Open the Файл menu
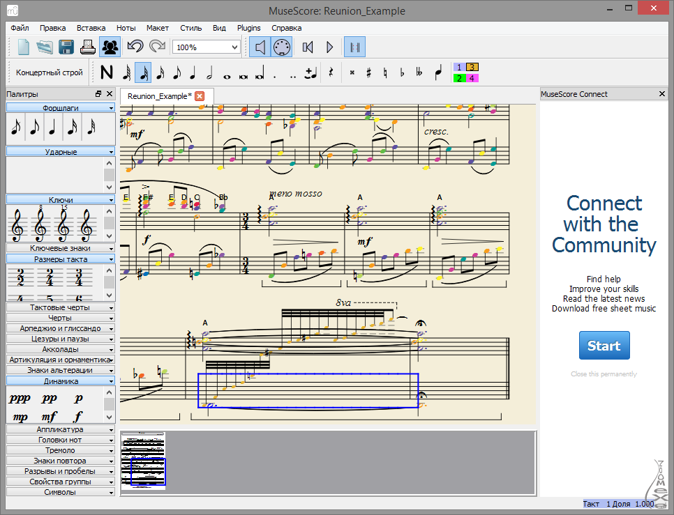The width and height of the screenshot is (674, 515). pyautogui.click(x=20, y=28)
